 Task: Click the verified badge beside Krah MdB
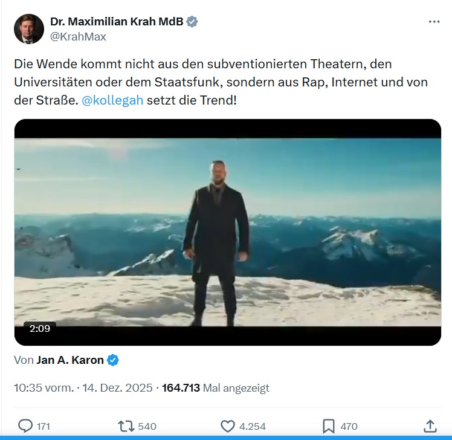192,22
